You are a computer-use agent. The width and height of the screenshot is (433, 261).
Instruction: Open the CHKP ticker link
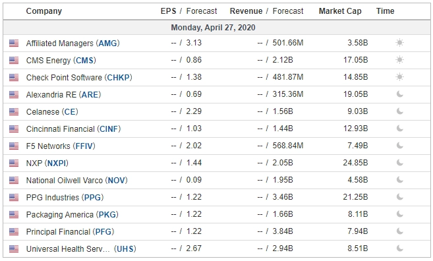coord(118,78)
